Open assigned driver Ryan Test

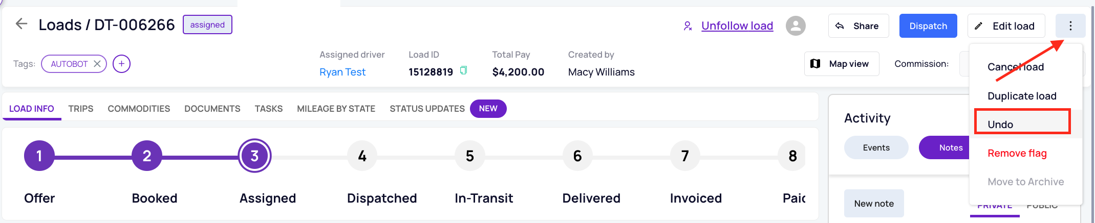pyautogui.click(x=342, y=72)
